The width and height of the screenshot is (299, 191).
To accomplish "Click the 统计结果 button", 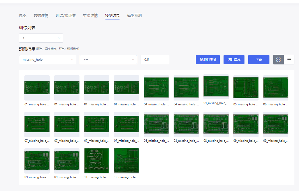I will point(234,60).
